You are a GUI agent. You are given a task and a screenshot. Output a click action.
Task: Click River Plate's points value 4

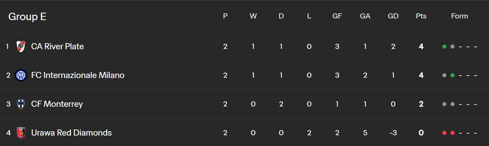tap(421, 46)
